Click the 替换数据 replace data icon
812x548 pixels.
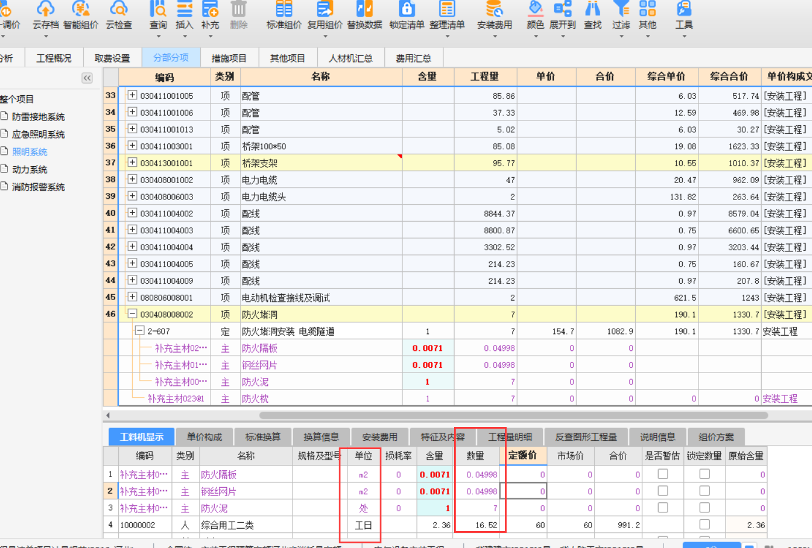[x=364, y=9]
